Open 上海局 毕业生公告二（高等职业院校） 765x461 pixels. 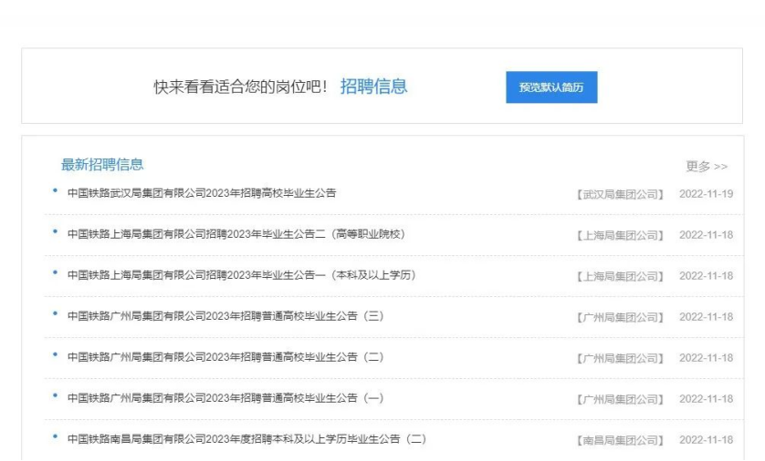pos(237,234)
